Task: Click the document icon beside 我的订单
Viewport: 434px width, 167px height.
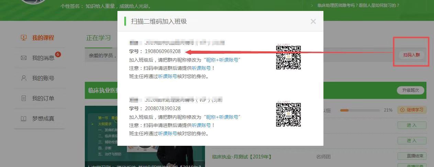Action: coord(24,98)
